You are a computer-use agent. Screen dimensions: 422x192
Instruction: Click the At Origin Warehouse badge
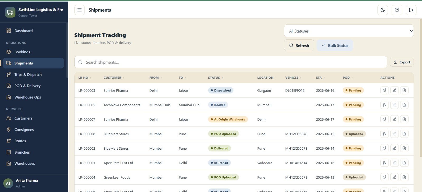tap(228, 119)
